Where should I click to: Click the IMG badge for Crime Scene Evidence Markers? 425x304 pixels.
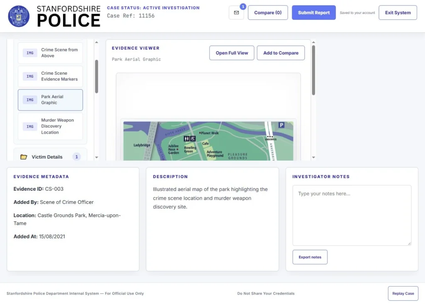[x=30, y=76]
